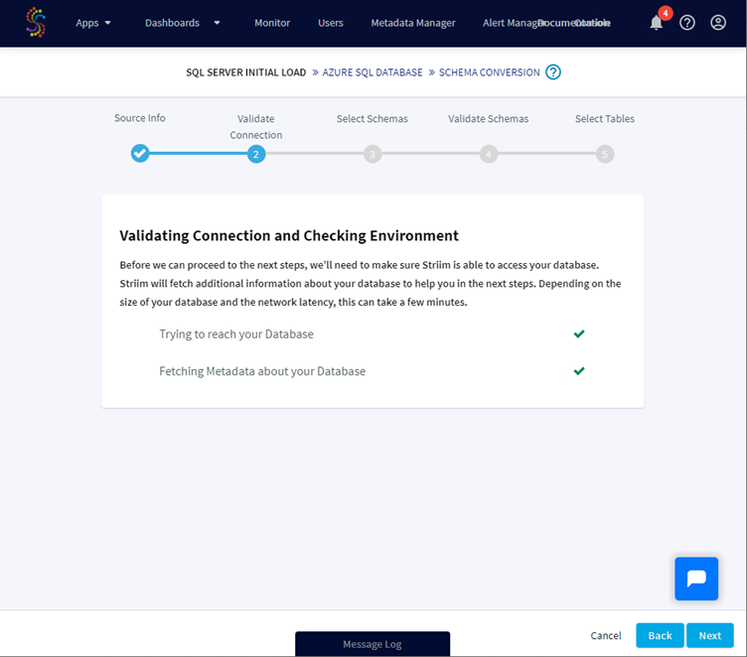Click step 2 Validate Connection circle
This screenshot has height=657, width=747.
point(256,154)
